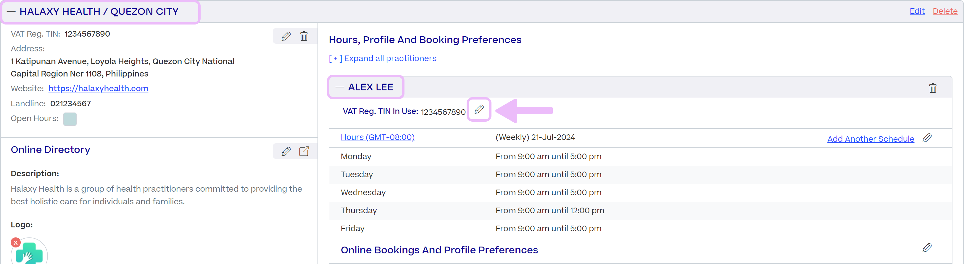Screen dimensions: 964x264
Task: Remove Alex Lee with trash icon
Action: coord(933,88)
